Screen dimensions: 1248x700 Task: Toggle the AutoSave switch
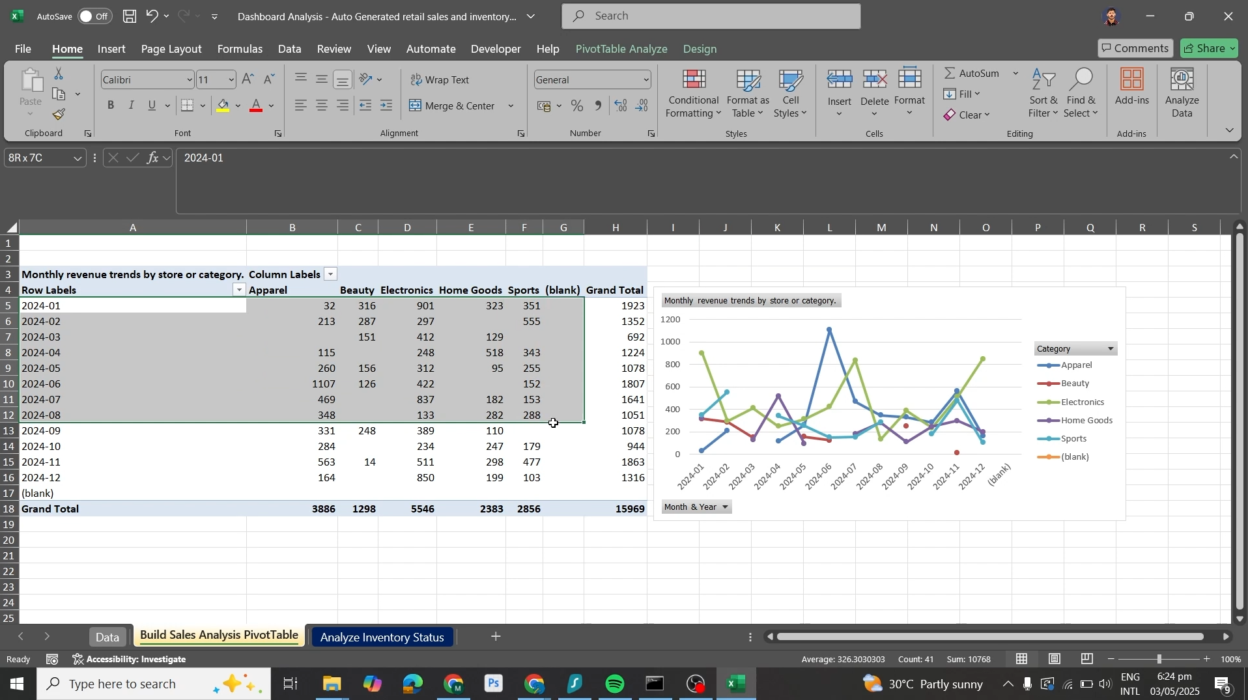[94, 16]
